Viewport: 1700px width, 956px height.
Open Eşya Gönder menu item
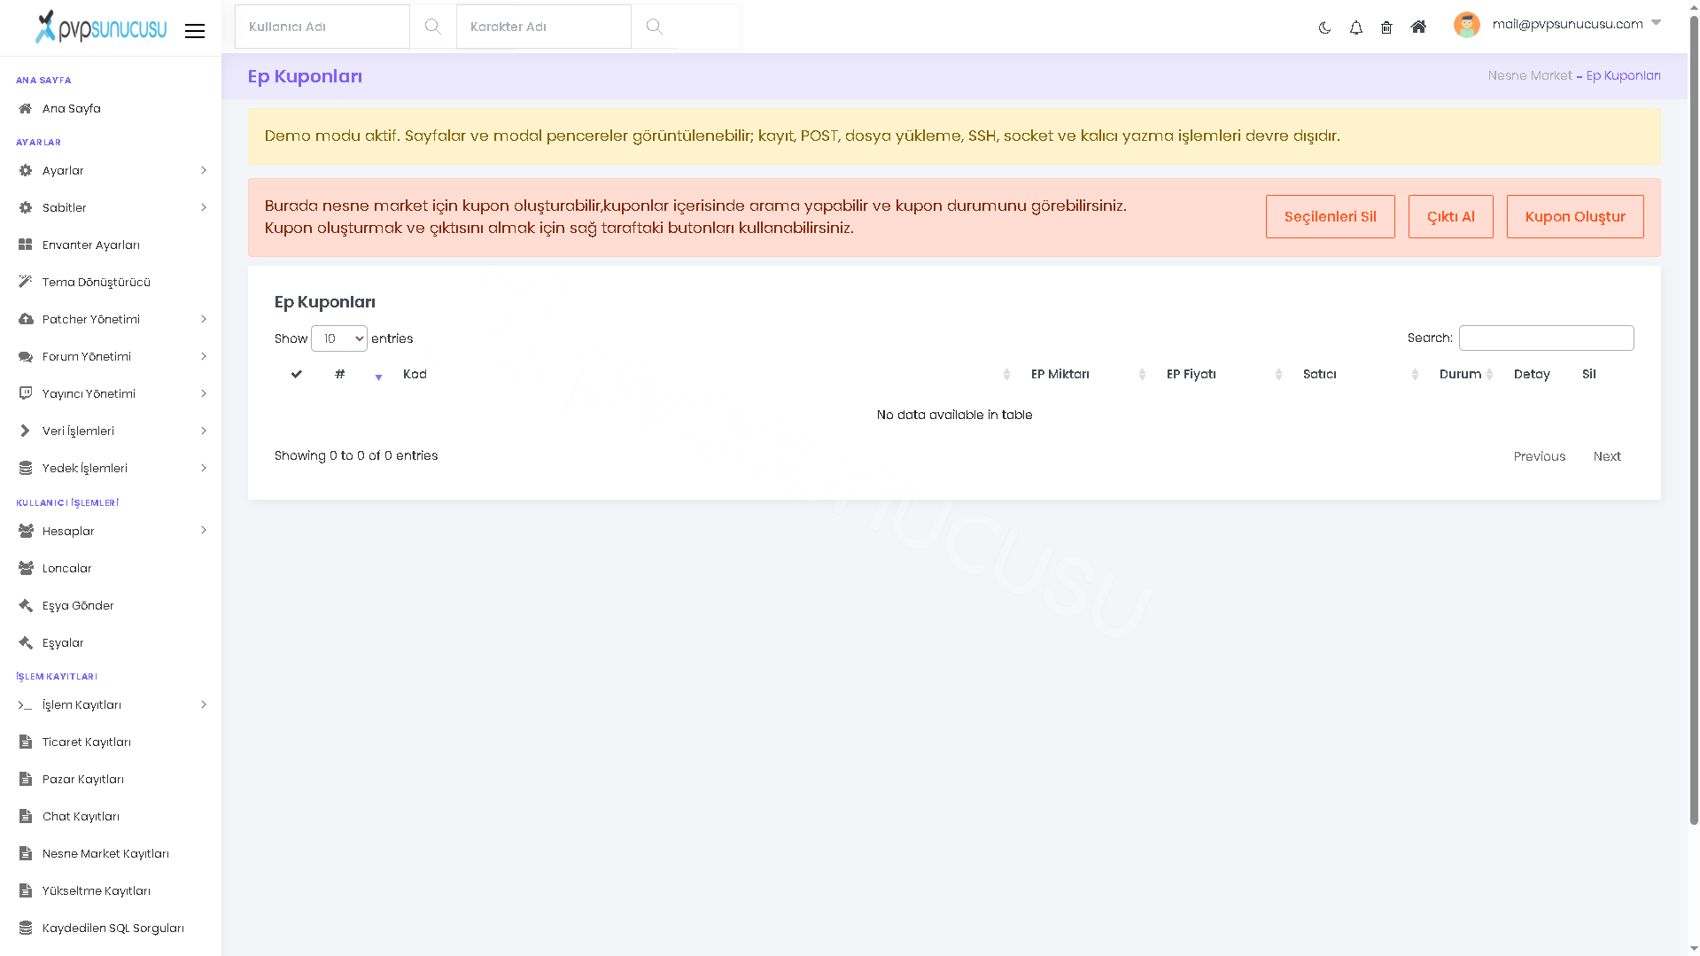coord(111,605)
